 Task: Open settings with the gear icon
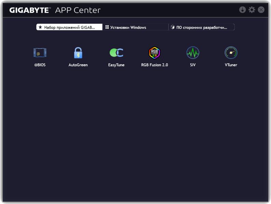252,10
